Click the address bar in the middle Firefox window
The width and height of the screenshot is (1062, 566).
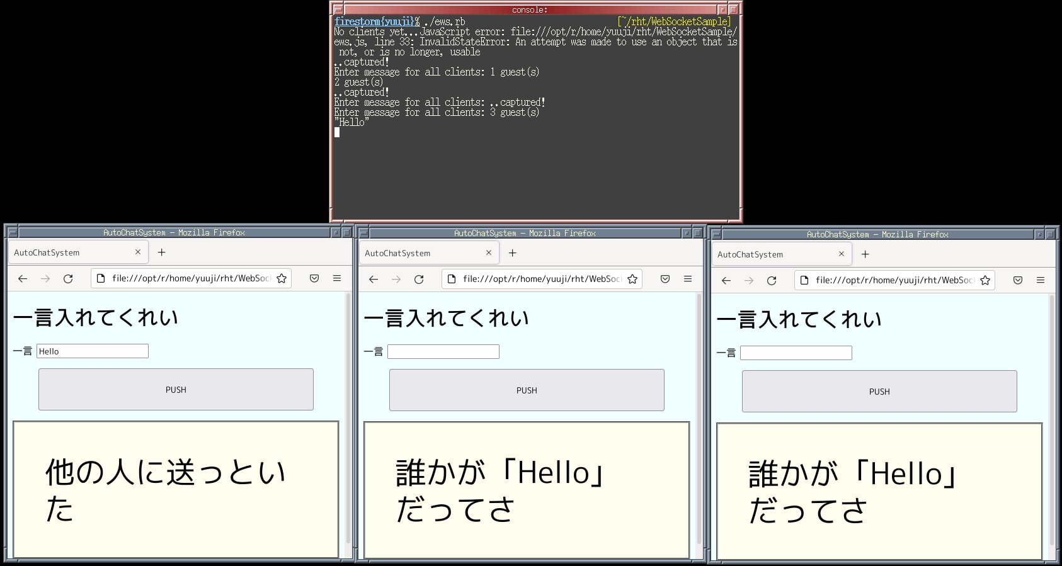(542, 280)
